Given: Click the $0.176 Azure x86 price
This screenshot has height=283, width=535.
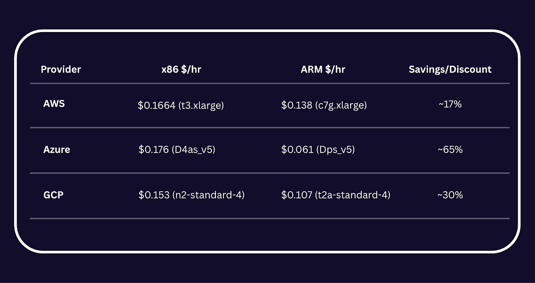Looking at the screenshot, I should pos(153,149).
